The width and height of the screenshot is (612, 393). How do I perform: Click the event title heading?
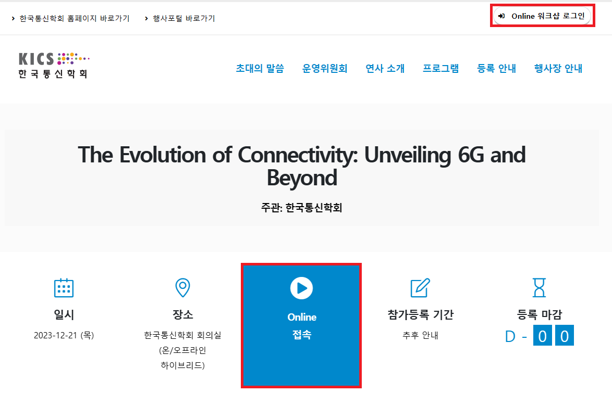pyautogui.click(x=302, y=166)
